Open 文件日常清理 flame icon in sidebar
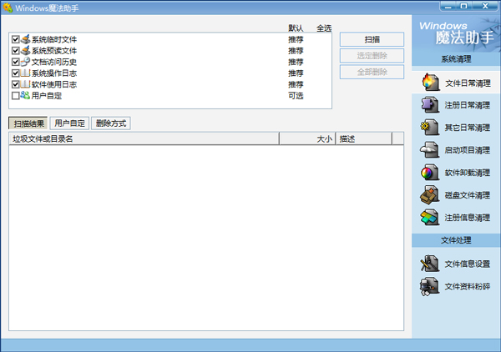This screenshot has width=501, height=352. click(x=430, y=83)
